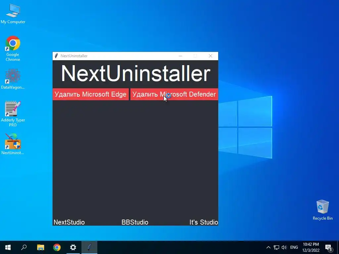Select the Recycle Bin desktop icon
This screenshot has width=339, height=254.
322,210
